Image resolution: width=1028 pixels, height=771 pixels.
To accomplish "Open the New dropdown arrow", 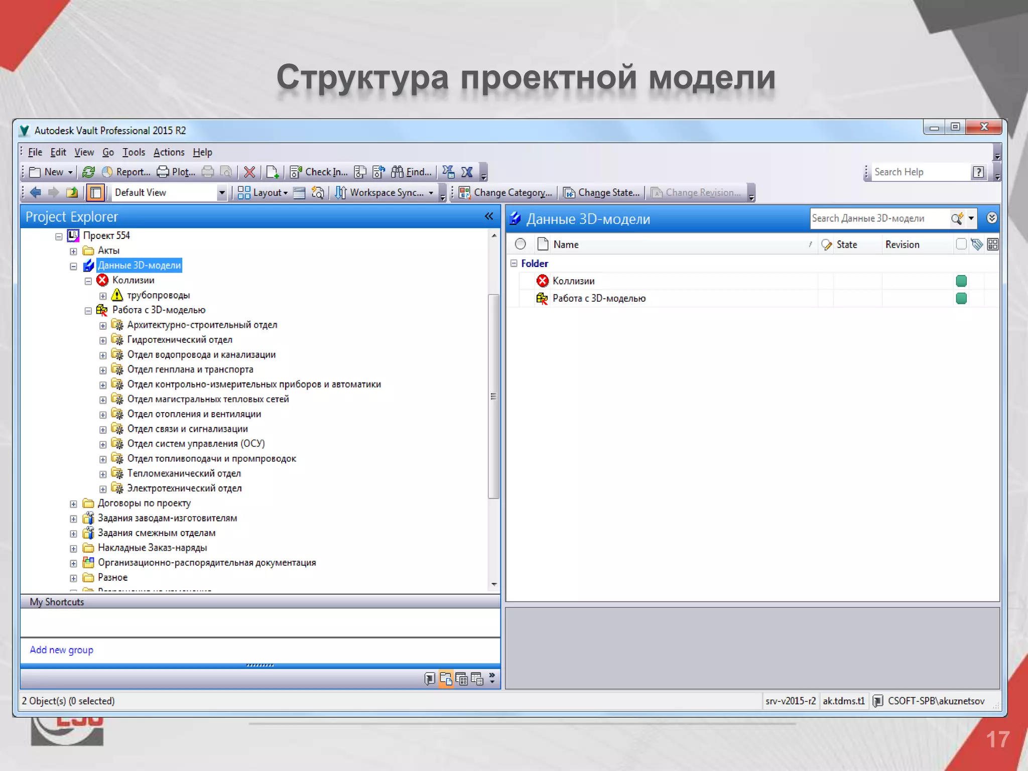I will tap(70, 172).
